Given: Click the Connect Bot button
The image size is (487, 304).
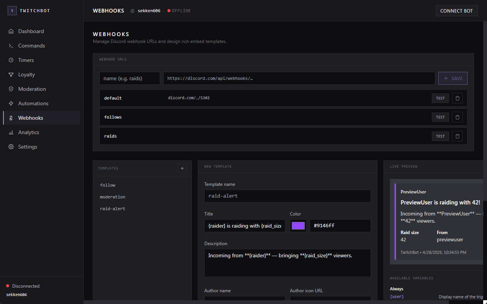Looking at the screenshot, I should 457,11.
